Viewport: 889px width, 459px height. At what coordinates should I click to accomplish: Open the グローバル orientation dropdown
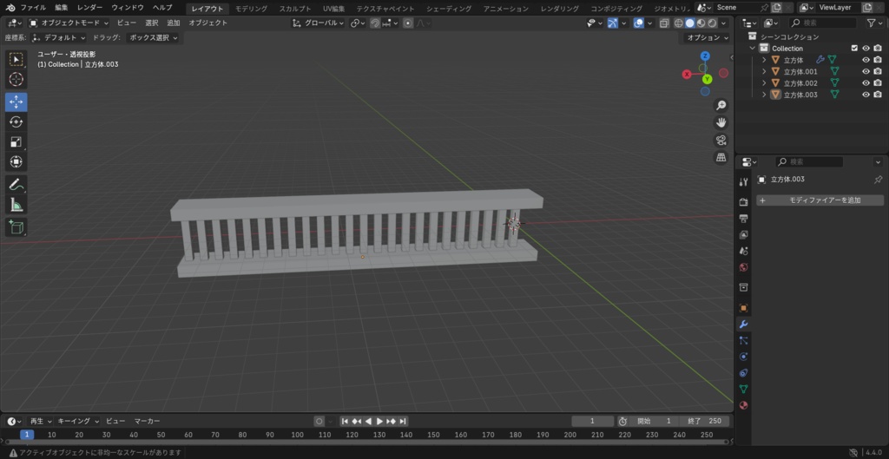[318, 23]
